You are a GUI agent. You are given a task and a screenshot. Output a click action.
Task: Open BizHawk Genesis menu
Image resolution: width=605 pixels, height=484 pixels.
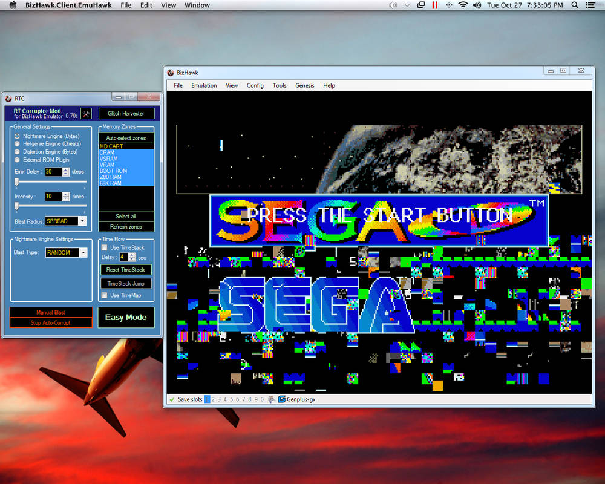[305, 86]
